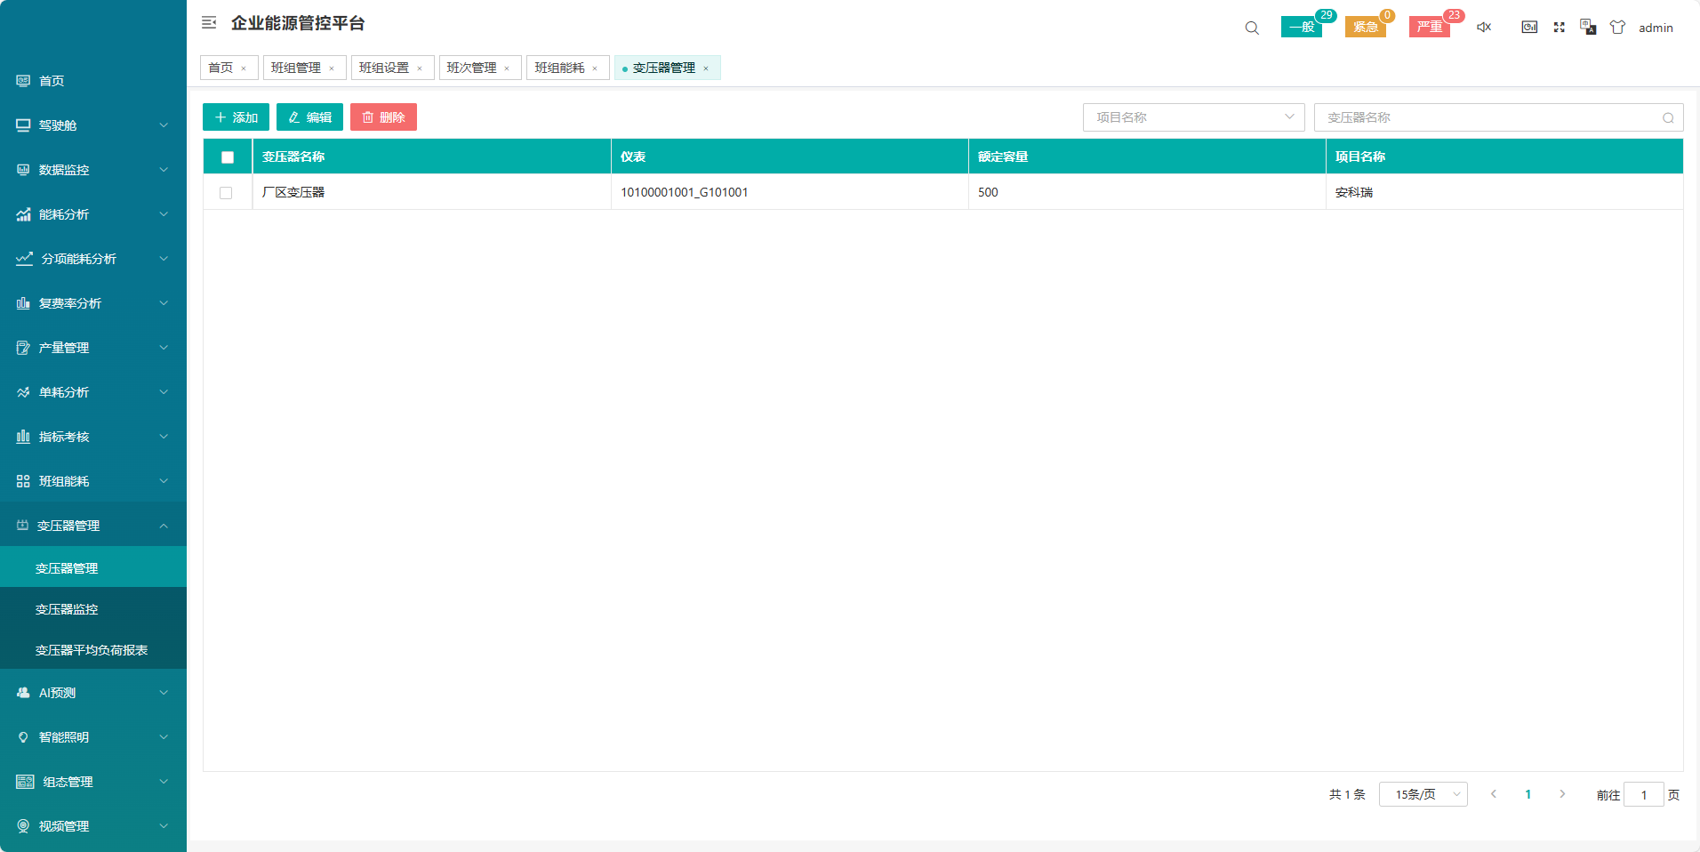The width and height of the screenshot is (1700, 852).
Task: Check the select-all checkbox in table header
Action: (228, 157)
